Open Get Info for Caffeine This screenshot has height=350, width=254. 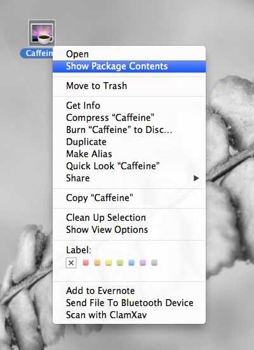click(x=129, y=106)
